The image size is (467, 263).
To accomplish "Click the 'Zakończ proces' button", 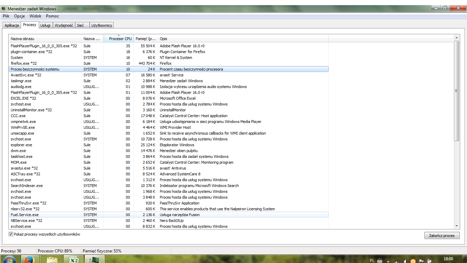I will point(442,236).
